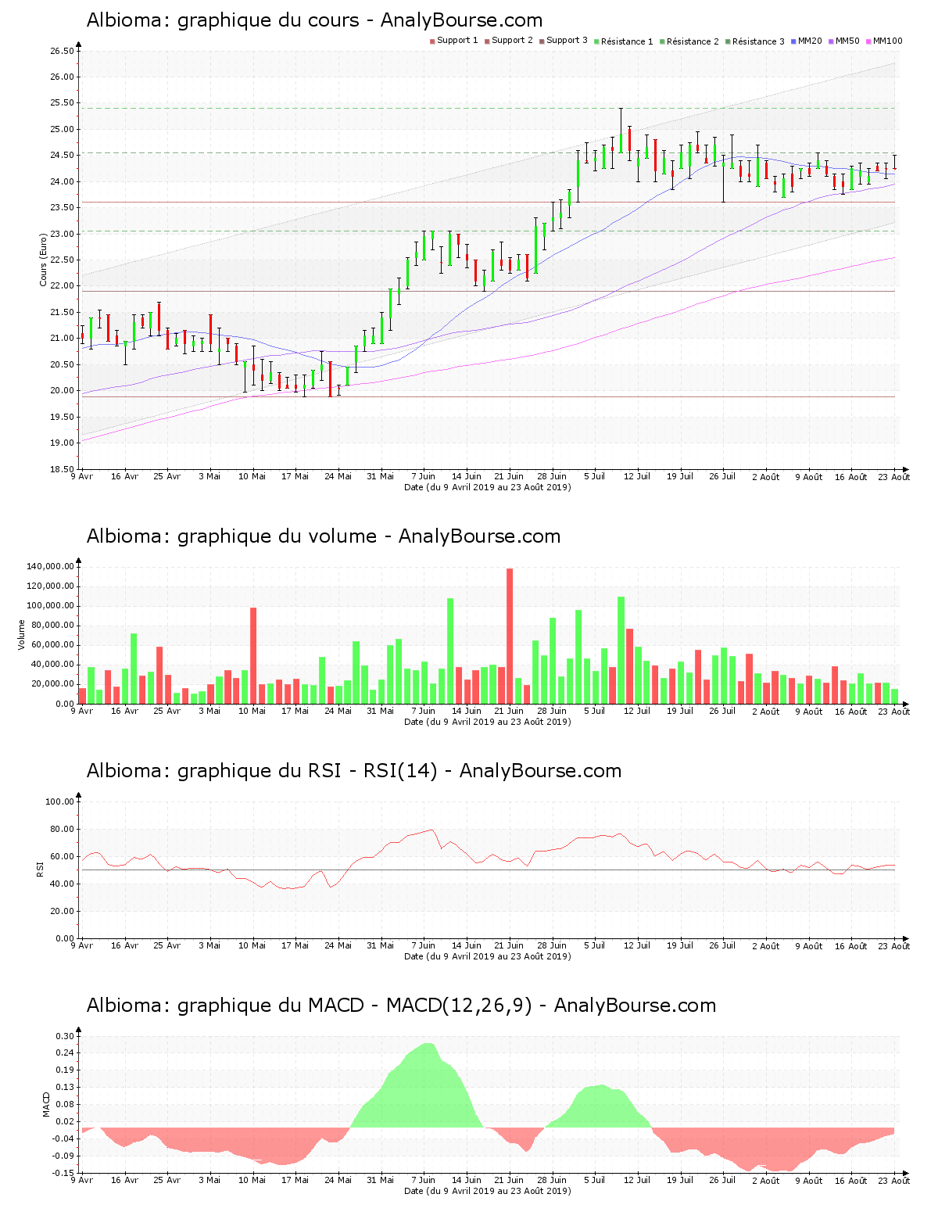Click the MM100 legend magenta square
The height and width of the screenshot is (1212, 938).
(x=868, y=41)
